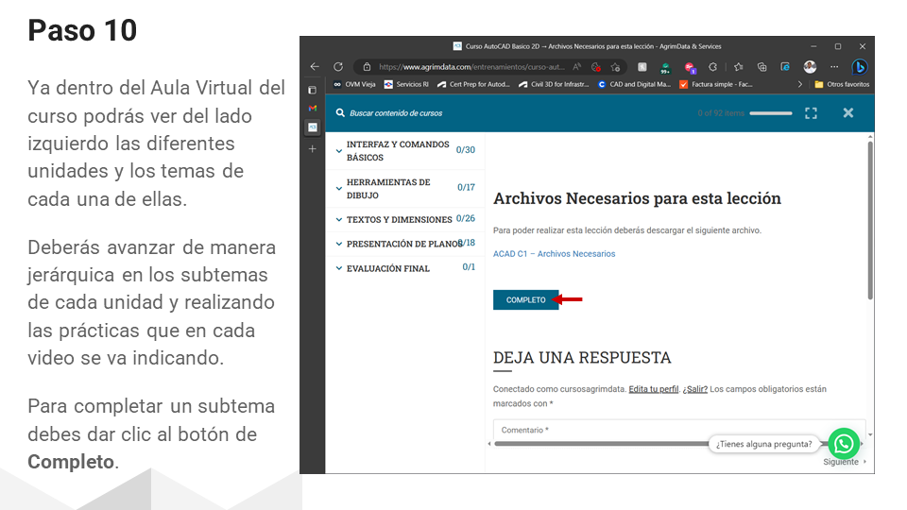The image size is (907, 510).
Task: Open WhatsApp chat bubble
Action: (x=844, y=444)
